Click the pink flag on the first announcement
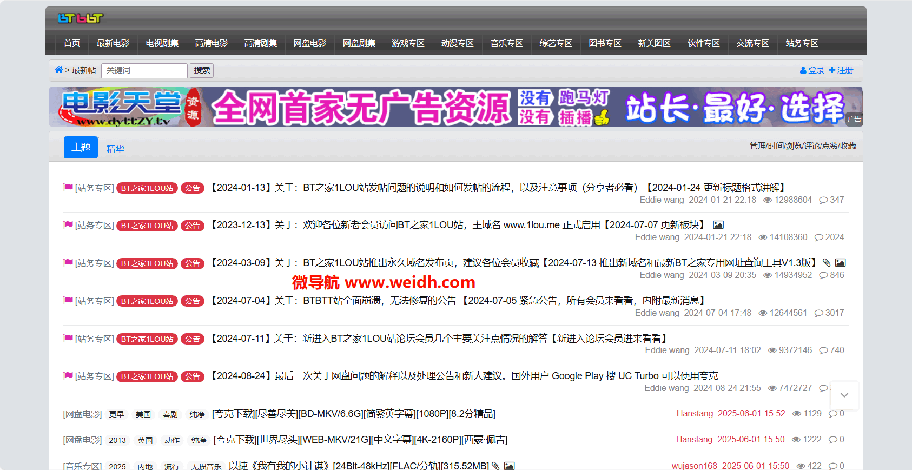Image resolution: width=912 pixels, height=470 pixels. coord(68,188)
